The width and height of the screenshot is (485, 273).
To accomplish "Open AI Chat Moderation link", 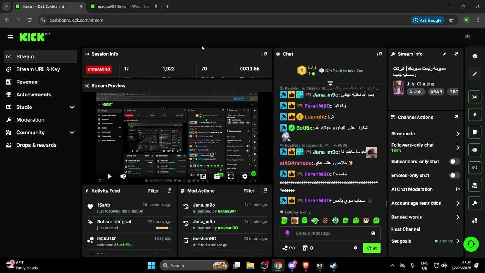I will tap(426, 190).
